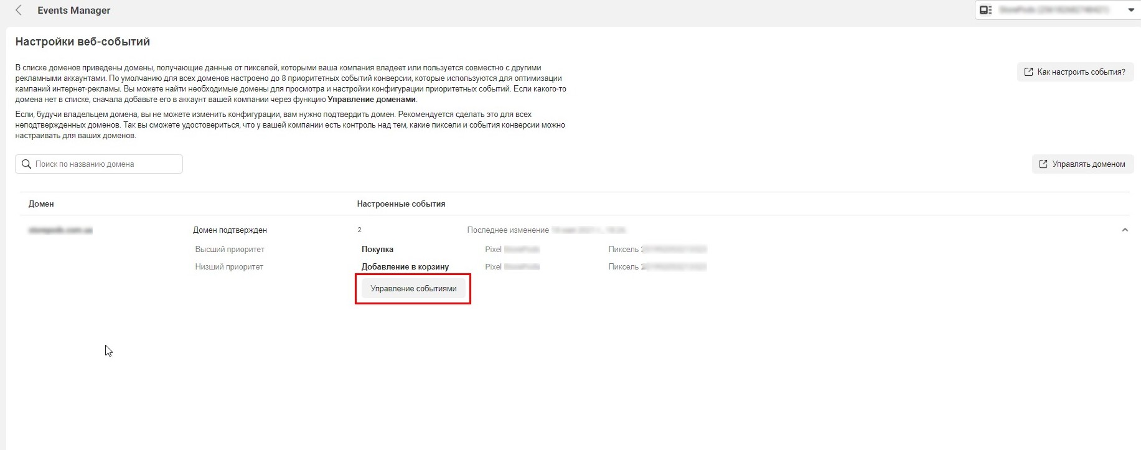The image size is (1141, 450).
Task: Click the 'Домен подтвержден' status text
Action: tap(230, 230)
